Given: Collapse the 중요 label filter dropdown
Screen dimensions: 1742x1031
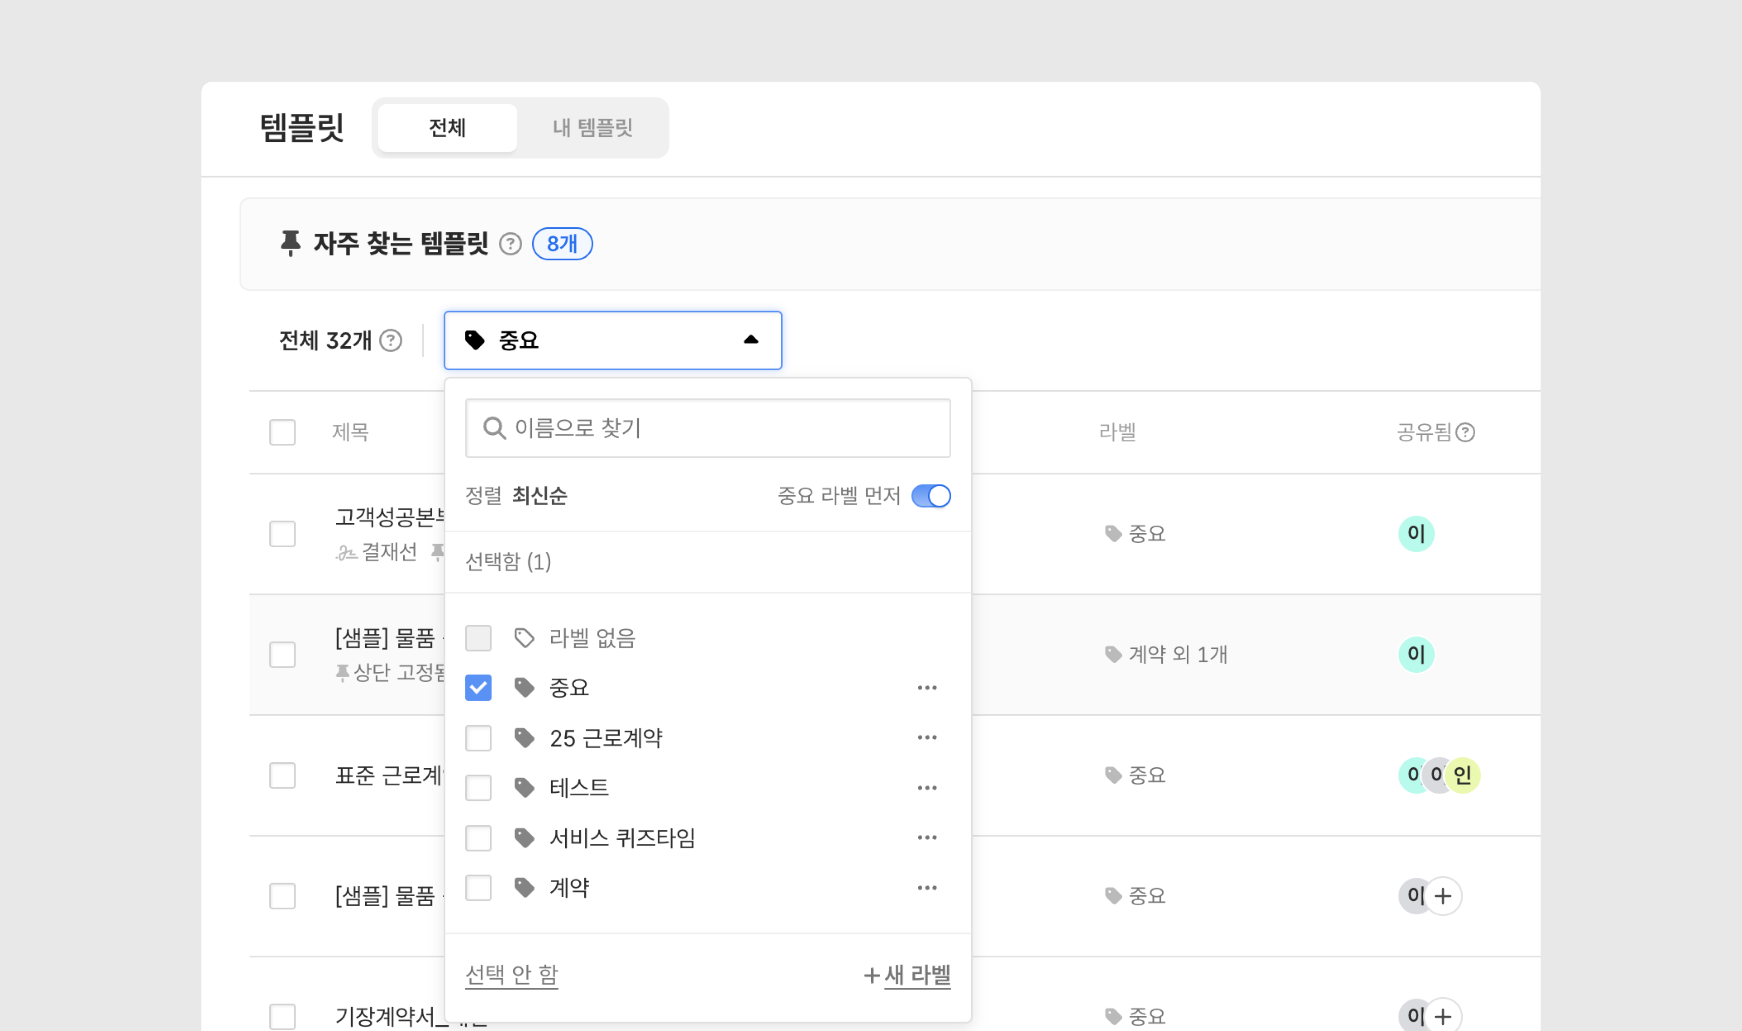Looking at the screenshot, I should point(750,340).
